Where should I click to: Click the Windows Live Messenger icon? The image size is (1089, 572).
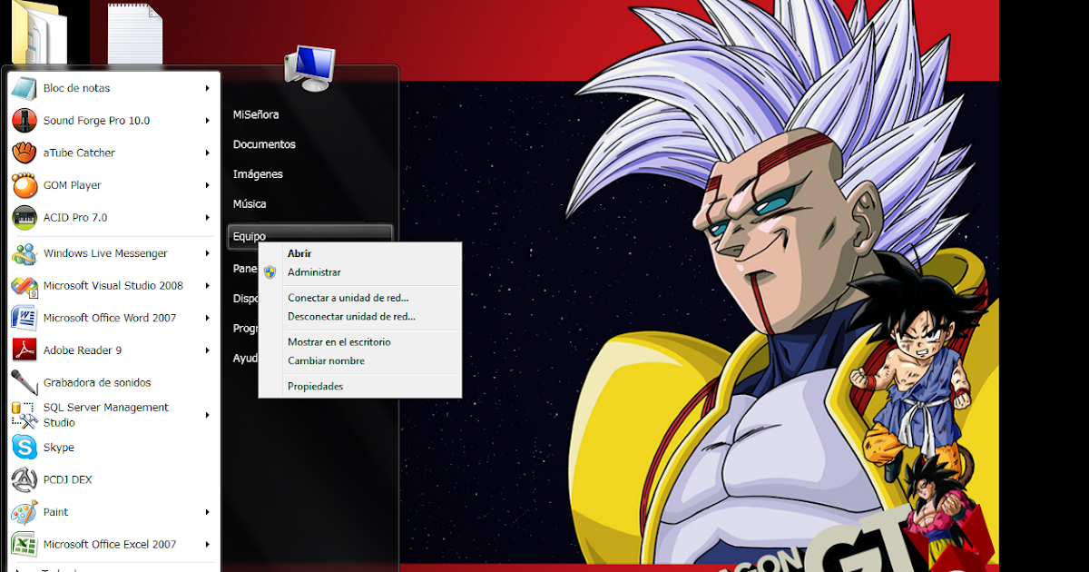[24, 253]
